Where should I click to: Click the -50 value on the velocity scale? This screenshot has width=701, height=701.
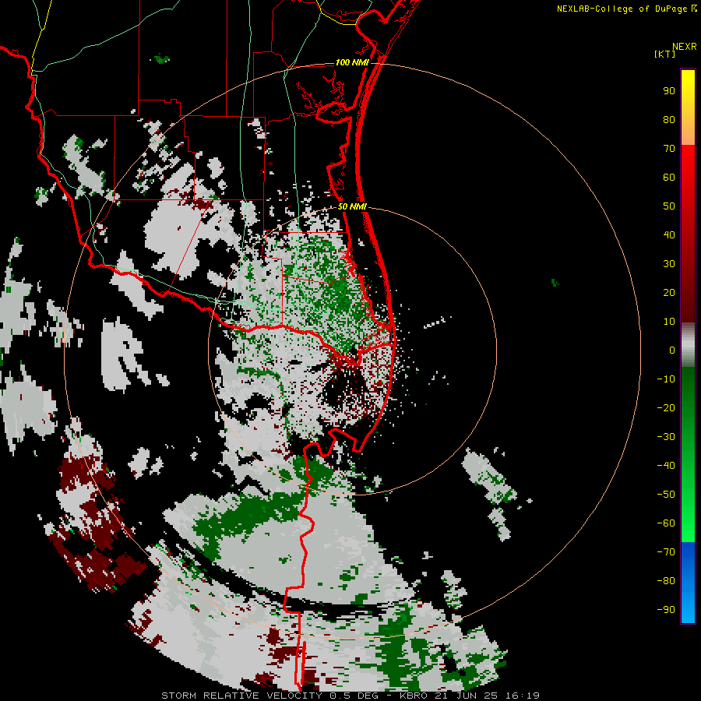click(666, 494)
